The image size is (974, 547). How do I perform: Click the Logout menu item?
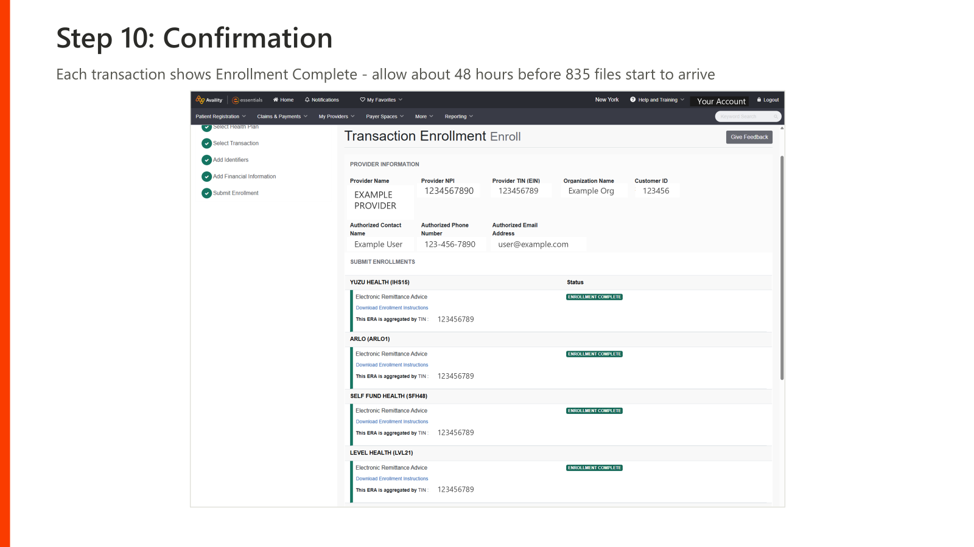(768, 100)
